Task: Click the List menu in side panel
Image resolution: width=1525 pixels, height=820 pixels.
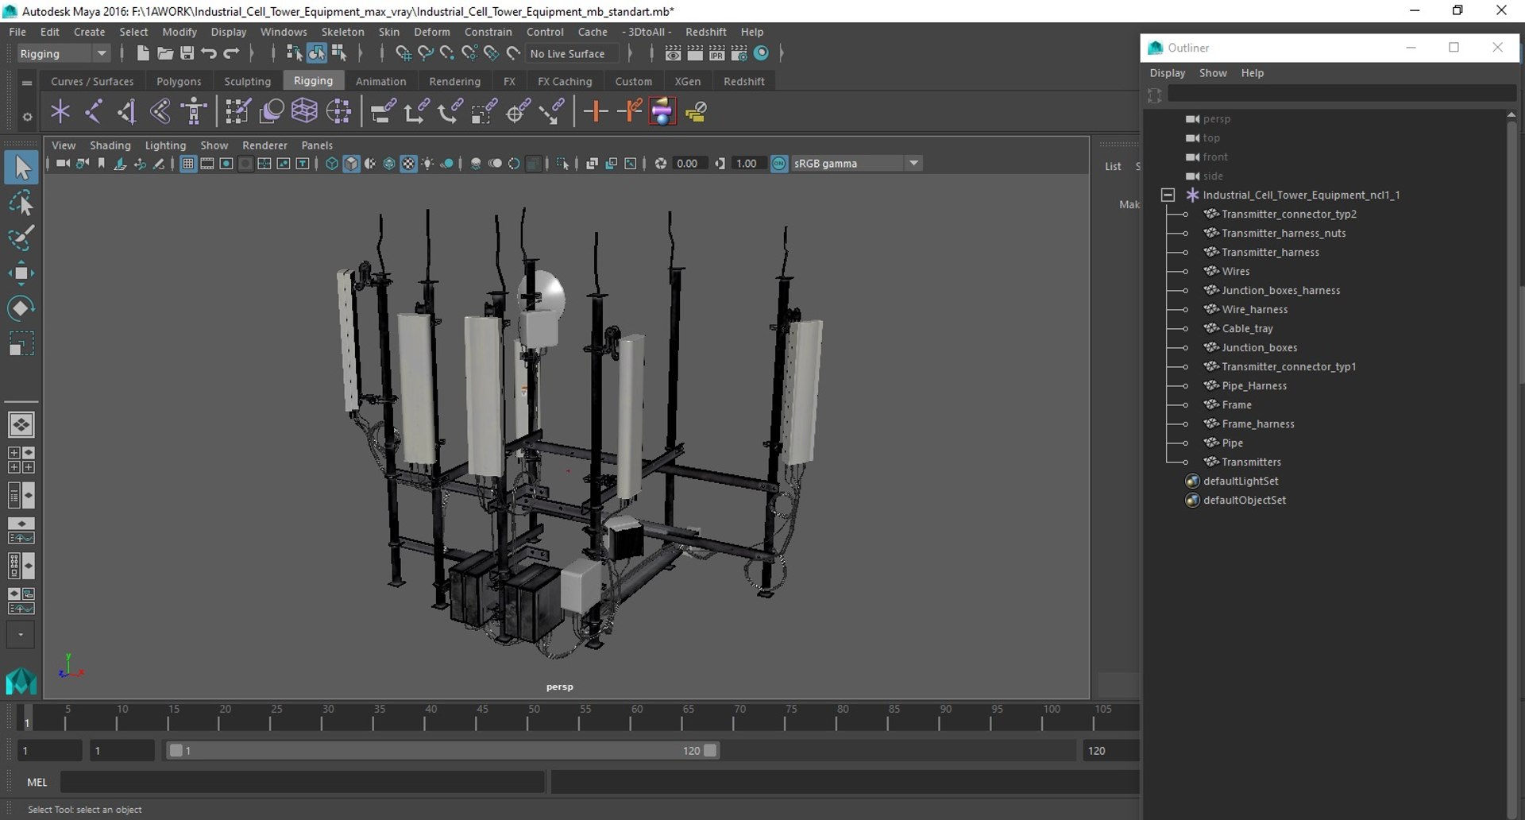Action: coord(1113,166)
